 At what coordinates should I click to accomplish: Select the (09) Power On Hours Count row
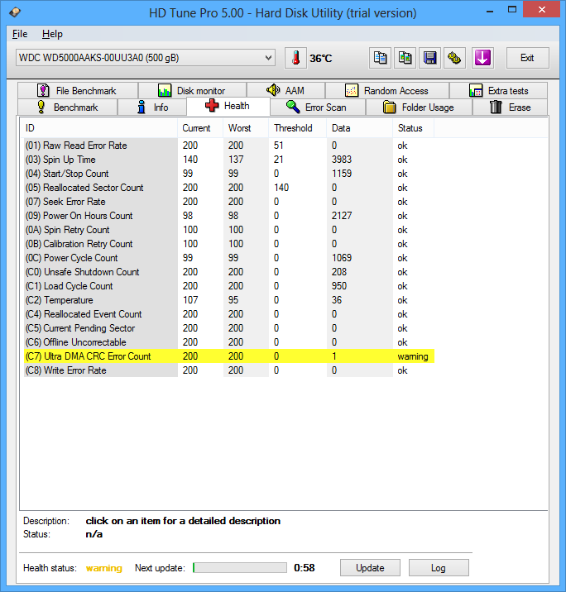click(229, 216)
